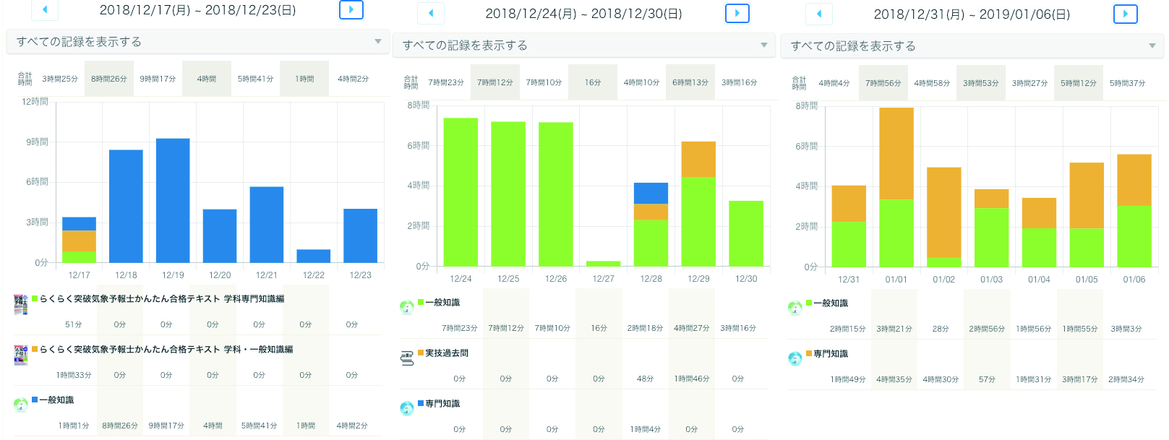Click orange legend square of 実技過去問
Viewport: 1169px width, 440px height.
[x=421, y=353]
